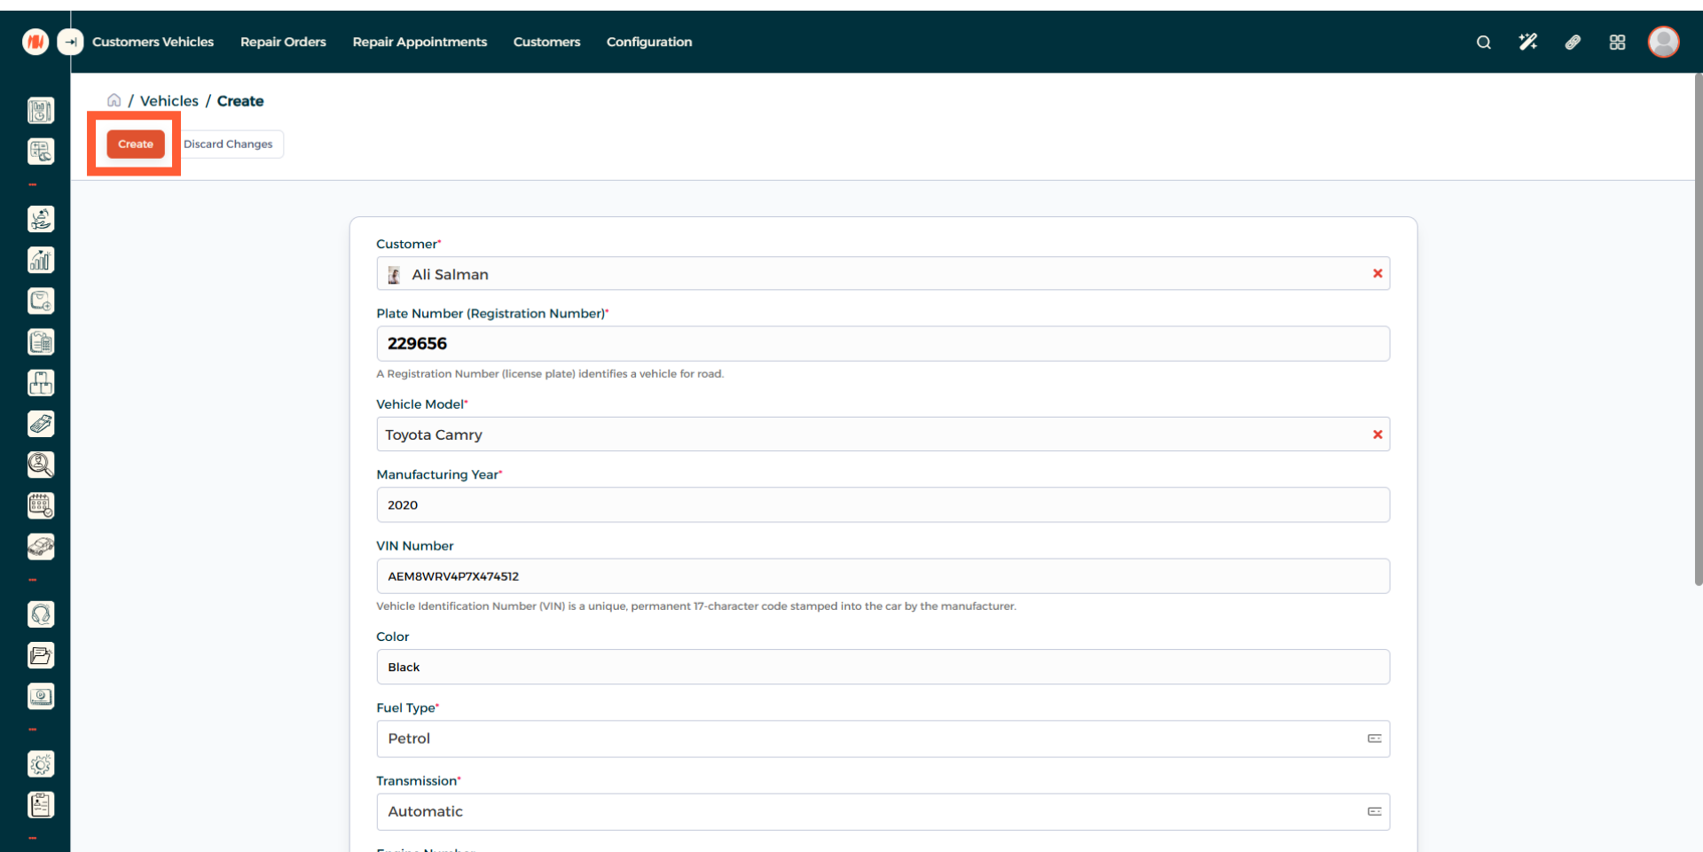Open the calendar appointments sidebar icon
The height and width of the screenshot is (852, 1703).
tap(41, 505)
